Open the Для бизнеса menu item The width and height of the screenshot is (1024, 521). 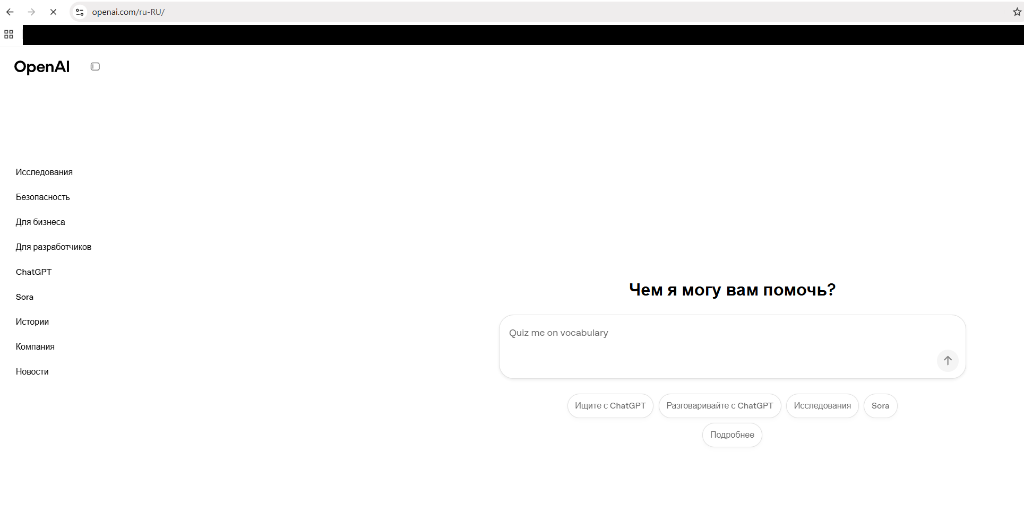[x=40, y=222]
